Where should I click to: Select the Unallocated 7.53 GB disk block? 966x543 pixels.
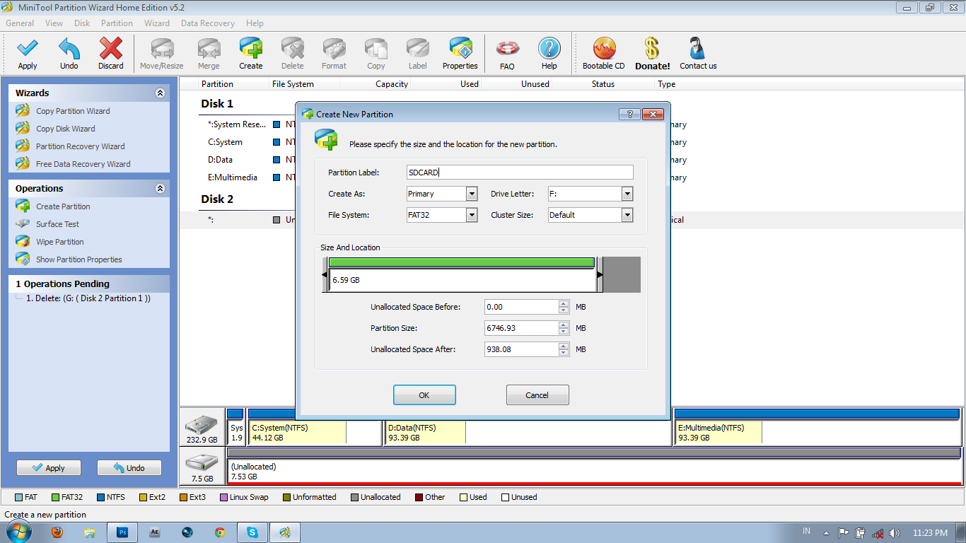click(594, 467)
